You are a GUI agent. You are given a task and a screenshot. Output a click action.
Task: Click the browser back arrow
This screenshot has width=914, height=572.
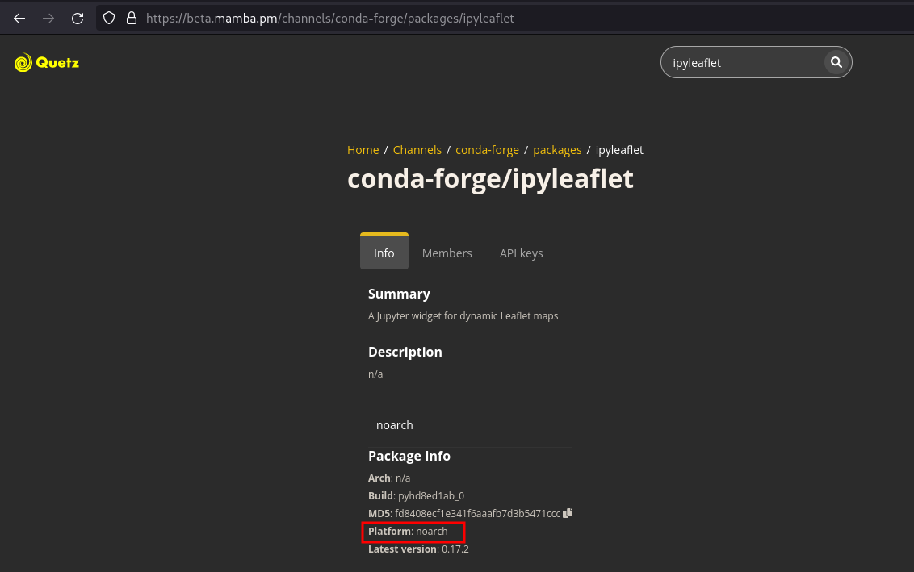click(19, 18)
